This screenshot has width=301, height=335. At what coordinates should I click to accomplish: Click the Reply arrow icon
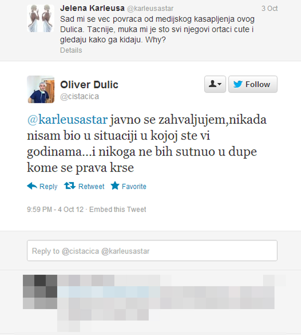(32, 186)
